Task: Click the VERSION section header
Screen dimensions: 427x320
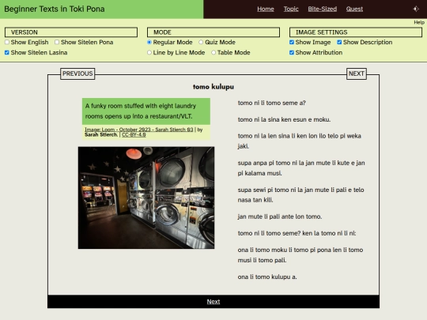Action: (x=71, y=32)
